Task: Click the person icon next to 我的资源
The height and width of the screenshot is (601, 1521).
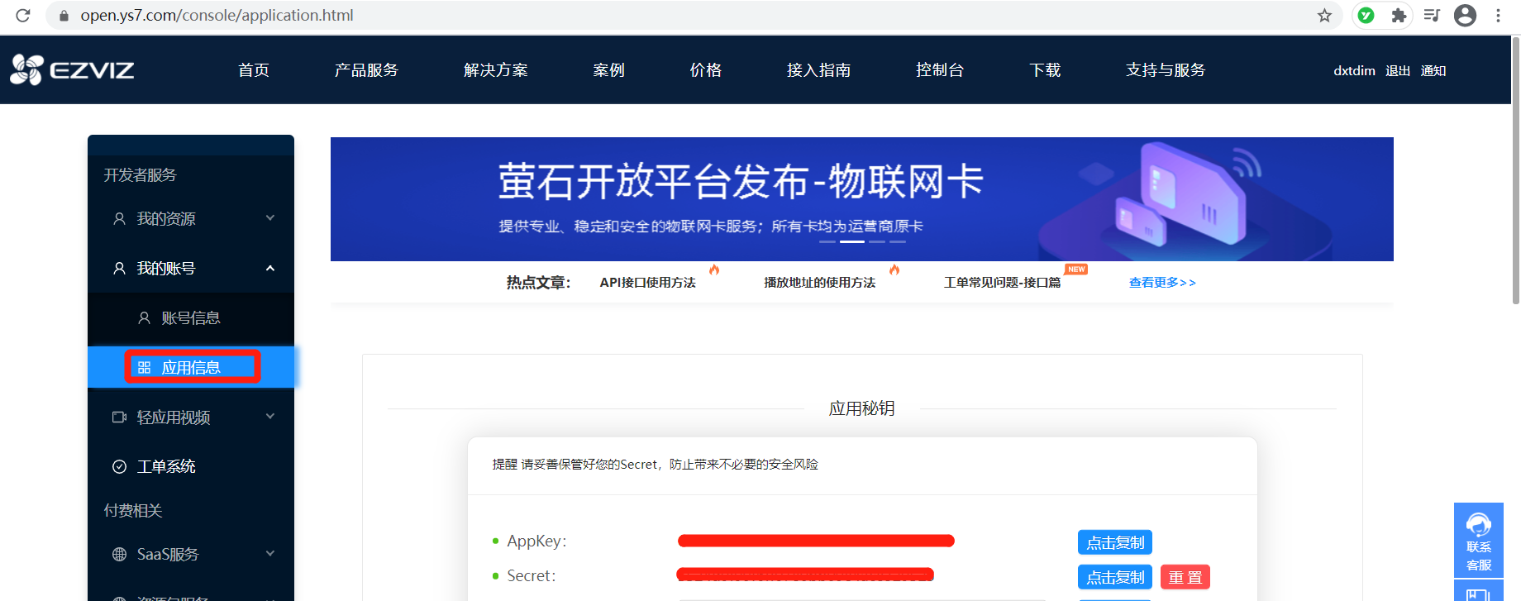Action: (119, 219)
